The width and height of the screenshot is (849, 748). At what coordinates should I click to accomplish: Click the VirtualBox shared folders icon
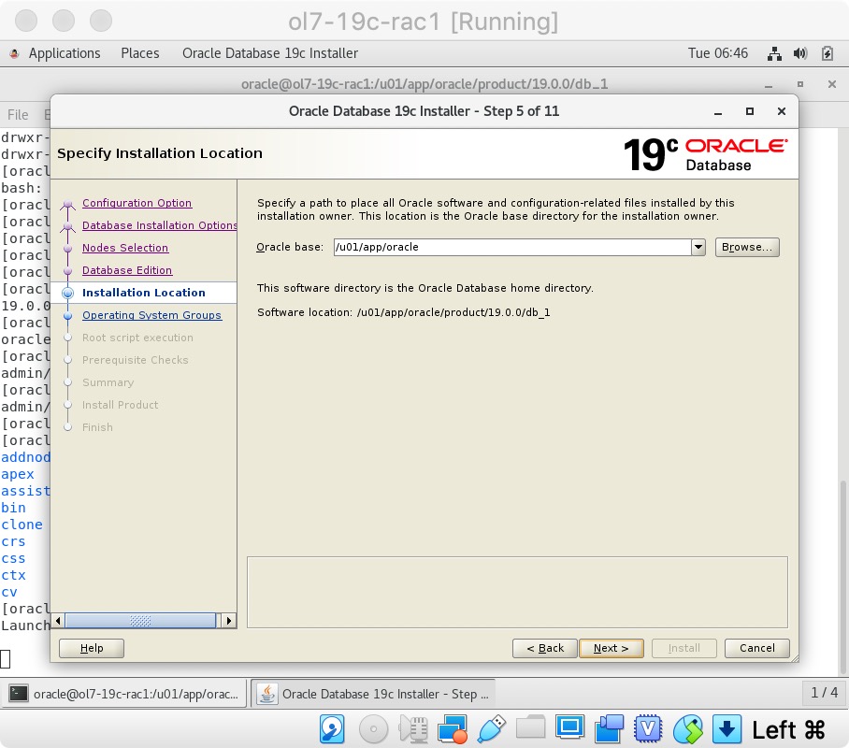(531, 726)
